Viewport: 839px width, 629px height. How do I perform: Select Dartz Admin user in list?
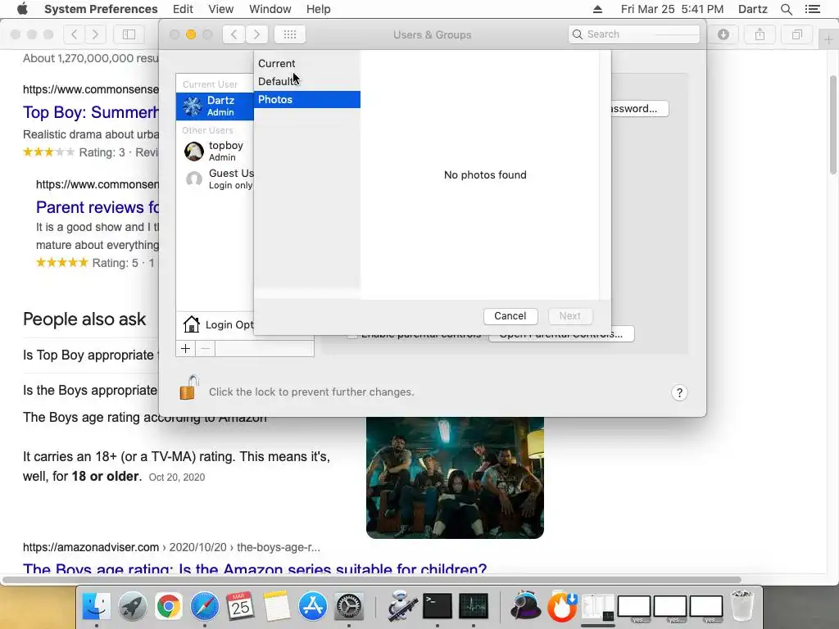[x=215, y=106]
